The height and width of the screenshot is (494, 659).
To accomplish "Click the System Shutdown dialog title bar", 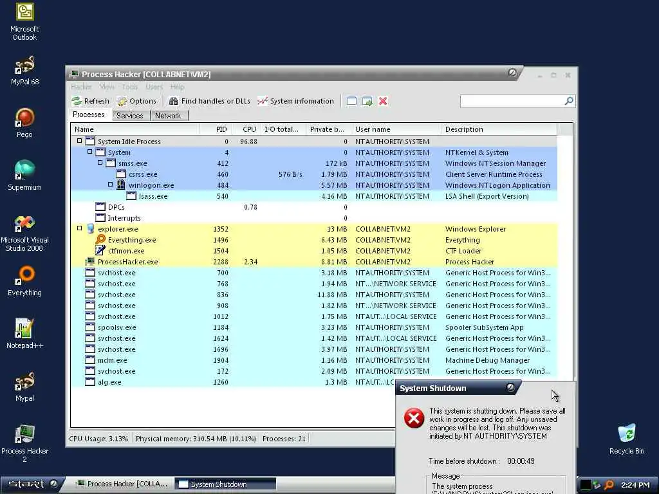I will [x=458, y=388].
